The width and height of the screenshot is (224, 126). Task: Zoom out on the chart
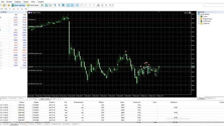(x=59, y=5)
